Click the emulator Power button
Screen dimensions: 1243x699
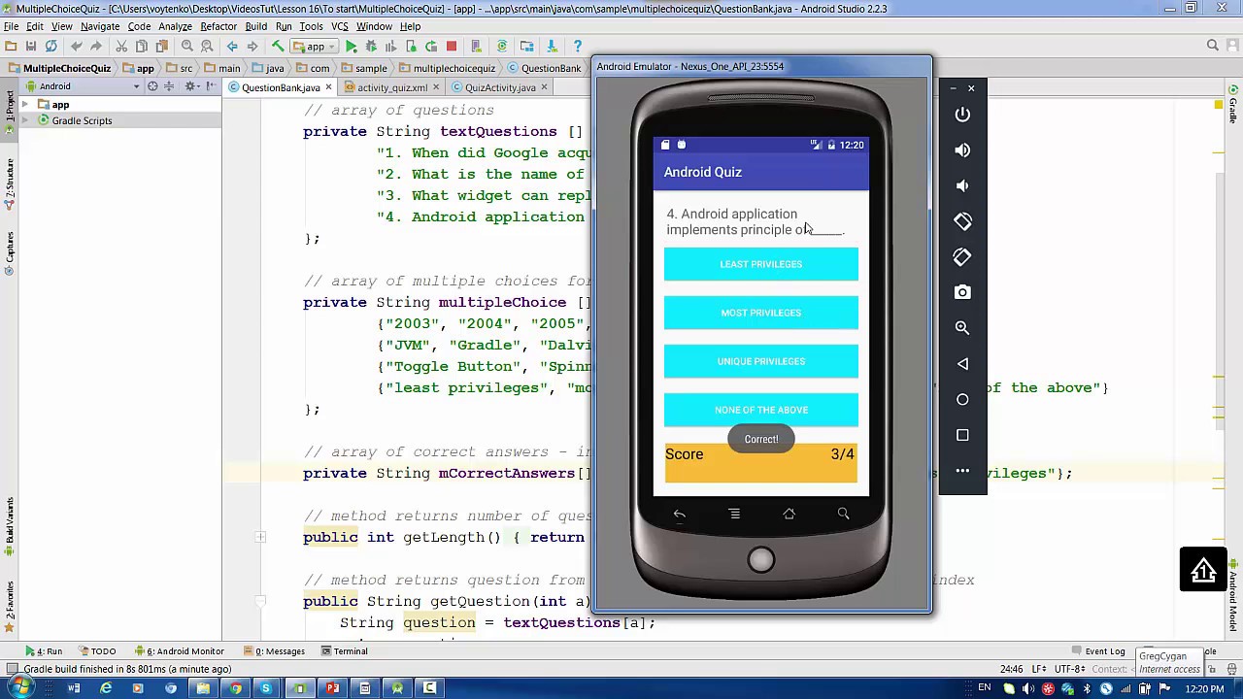pyautogui.click(x=962, y=115)
